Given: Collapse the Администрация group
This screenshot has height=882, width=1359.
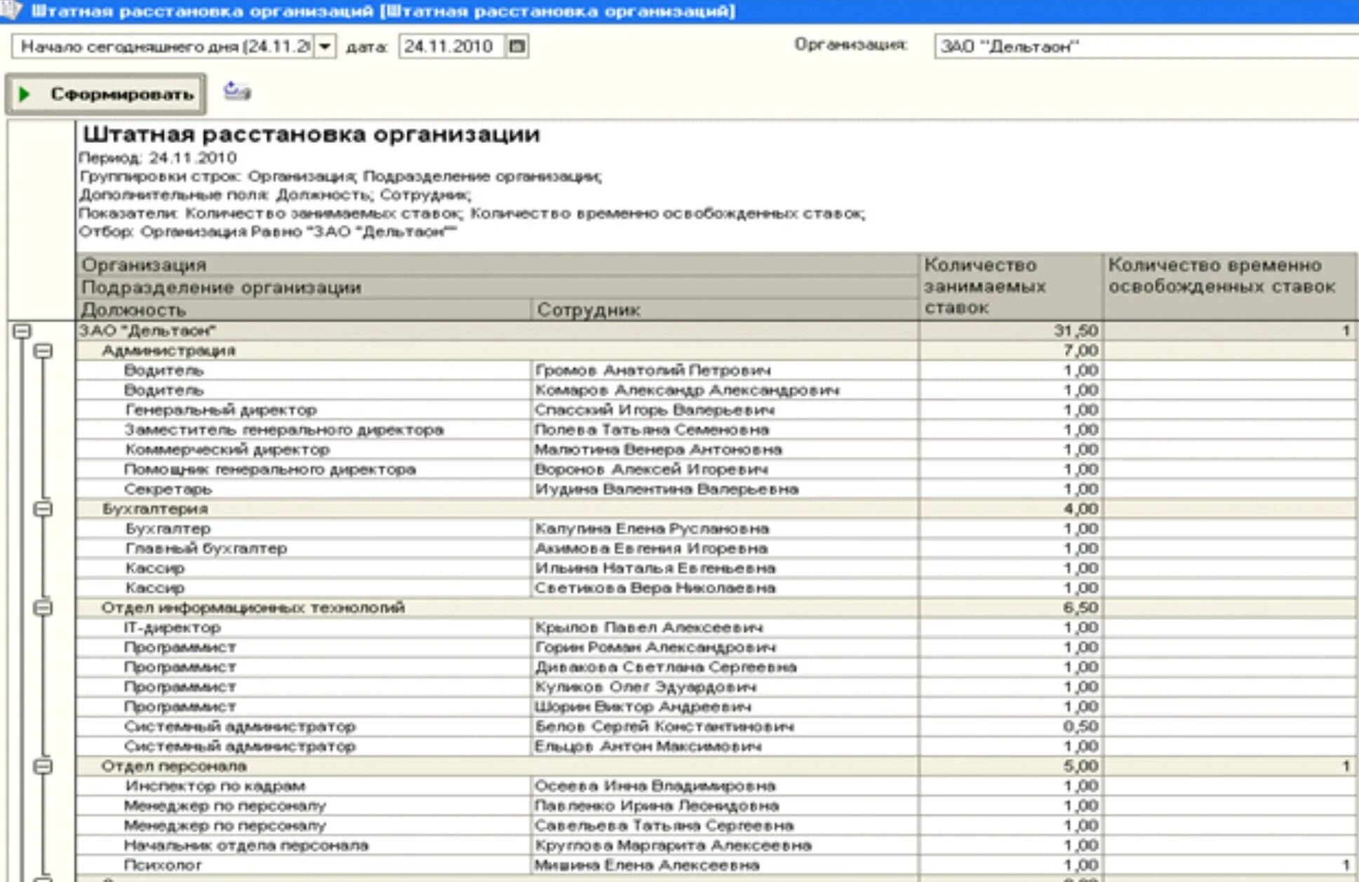Looking at the screenshot, I should pyautogui.click(x=43, y=350).
